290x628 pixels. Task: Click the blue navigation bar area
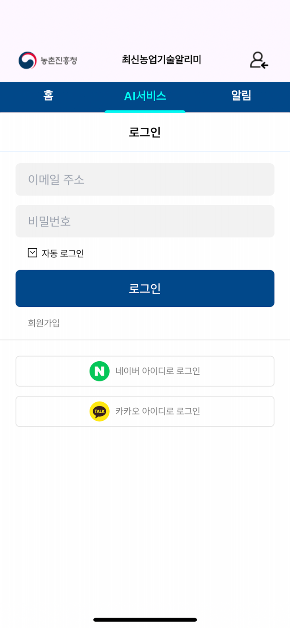click(x=145, y=96)
